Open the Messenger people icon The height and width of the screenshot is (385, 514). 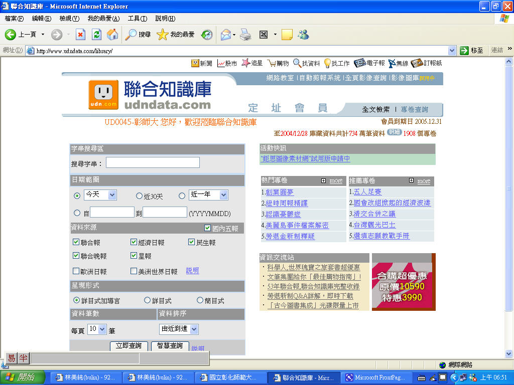click(x=303, y=35)
